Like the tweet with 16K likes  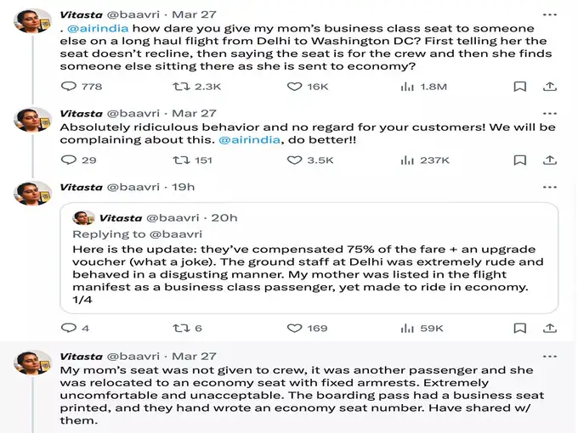(x=295, y=86)
